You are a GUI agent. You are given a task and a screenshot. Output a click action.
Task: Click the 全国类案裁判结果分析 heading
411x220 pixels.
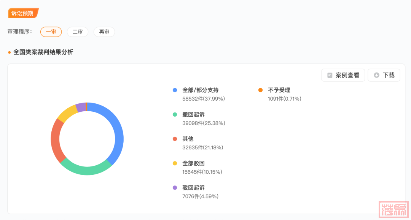click(x=43, y=52)
